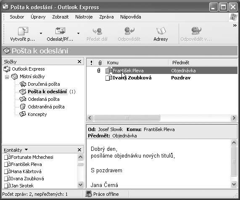The width and height of the screenshot is (240, 200).
Task: Open the Nápověda menu
Action: coord(131,17)
